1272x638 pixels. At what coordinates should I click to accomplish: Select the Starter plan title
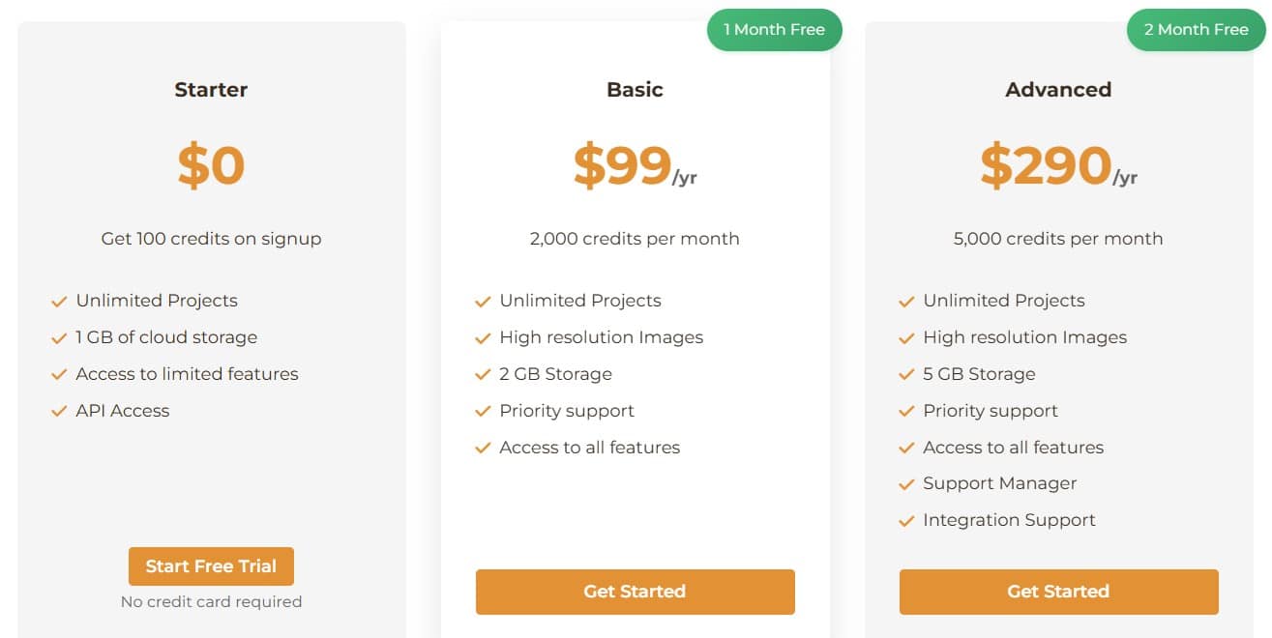coord(211,89)
